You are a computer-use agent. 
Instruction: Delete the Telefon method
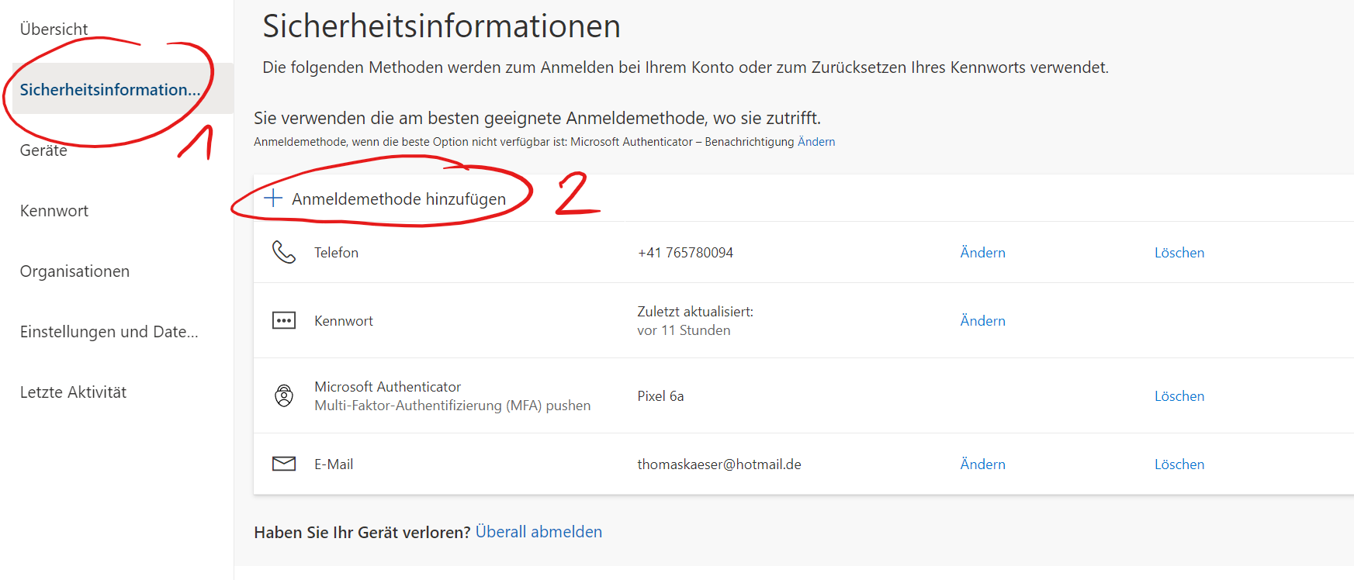1179,253
